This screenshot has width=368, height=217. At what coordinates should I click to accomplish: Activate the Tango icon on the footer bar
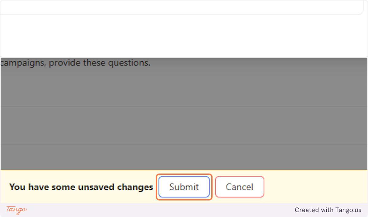[16, 210]
